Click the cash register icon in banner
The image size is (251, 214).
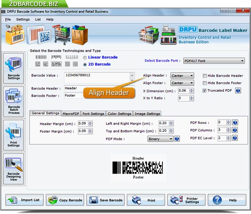tap(168, 35)
